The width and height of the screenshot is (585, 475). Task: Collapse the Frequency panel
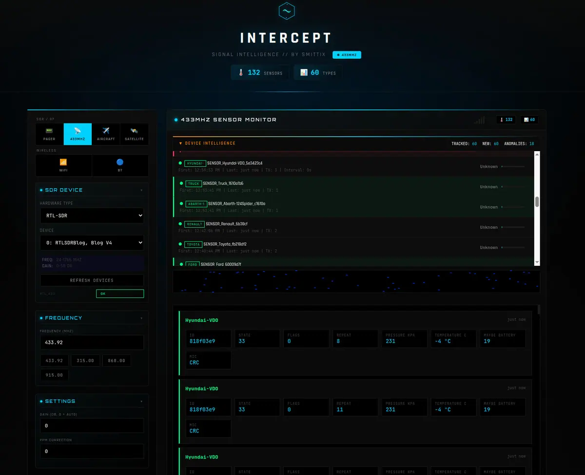[x=141, y=318]
